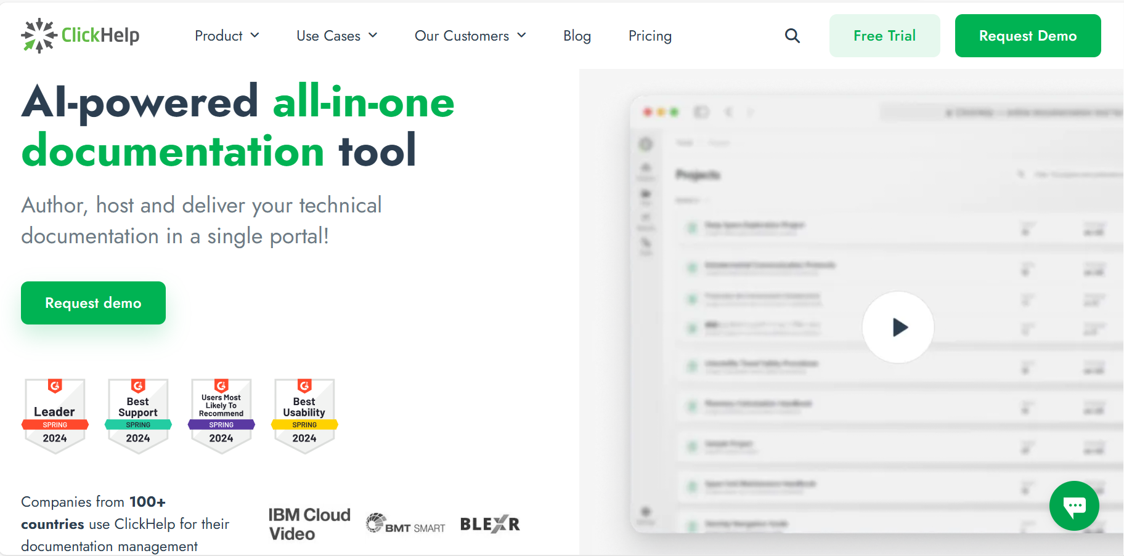The image size is (1124, 556).
Task: Click the hero Request demo button
Action: (93, 303)
